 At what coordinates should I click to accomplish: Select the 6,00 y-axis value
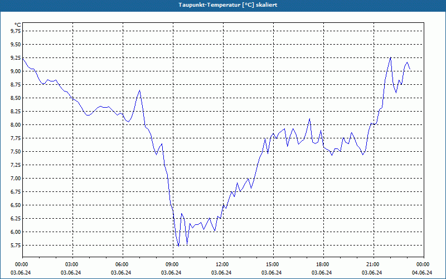pos(16,232)
